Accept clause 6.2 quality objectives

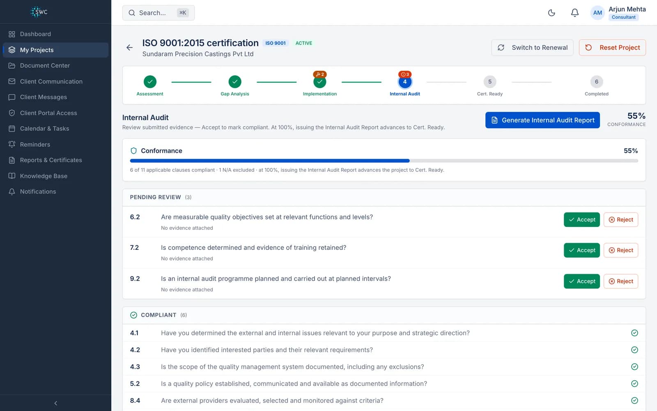point(582,219)
